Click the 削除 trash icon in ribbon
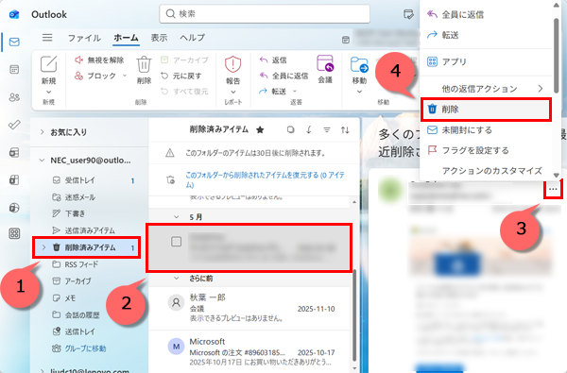Screen dimensions: 567x373 point(144,65)
